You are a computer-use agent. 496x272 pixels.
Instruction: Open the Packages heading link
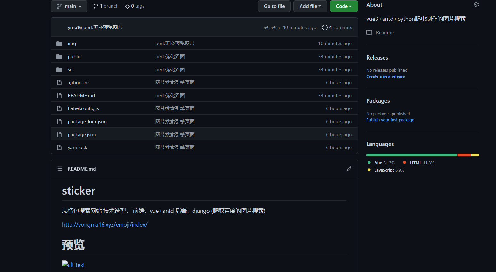point(378,101)
